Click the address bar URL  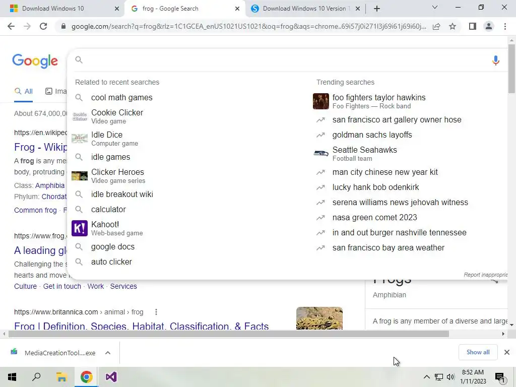point(249,26)
